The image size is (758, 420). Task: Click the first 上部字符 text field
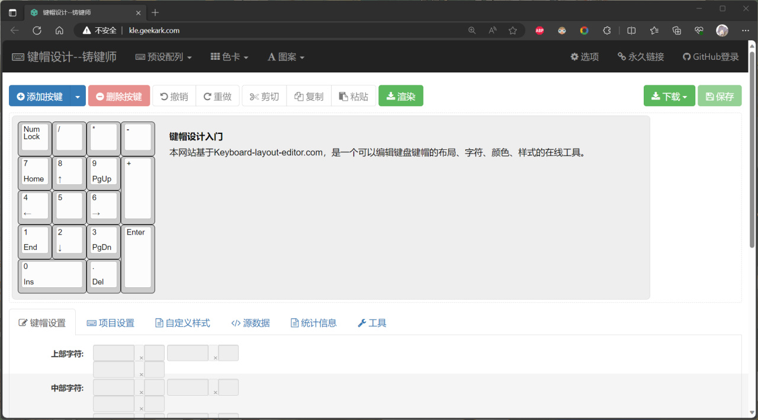coord(114,353)
